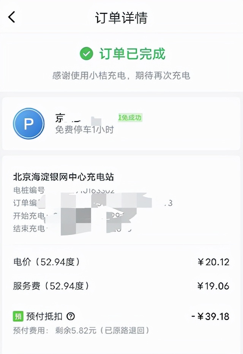Click the back arrow to return
The width and height of the screenshot is (243, 354).
point(11,17)
